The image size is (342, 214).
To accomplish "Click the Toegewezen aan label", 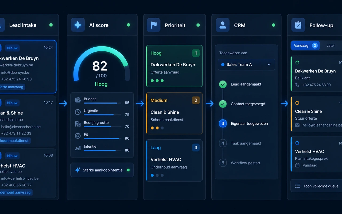I will click(233, 53).
